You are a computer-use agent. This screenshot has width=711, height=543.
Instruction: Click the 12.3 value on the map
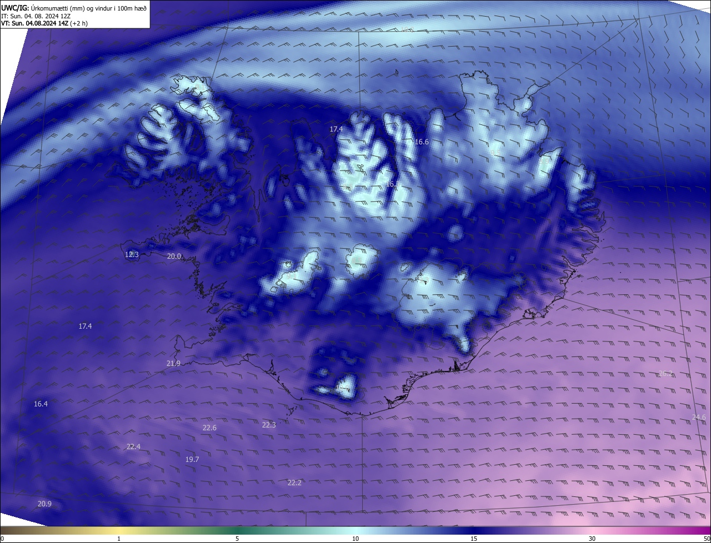tap(132, 254)
